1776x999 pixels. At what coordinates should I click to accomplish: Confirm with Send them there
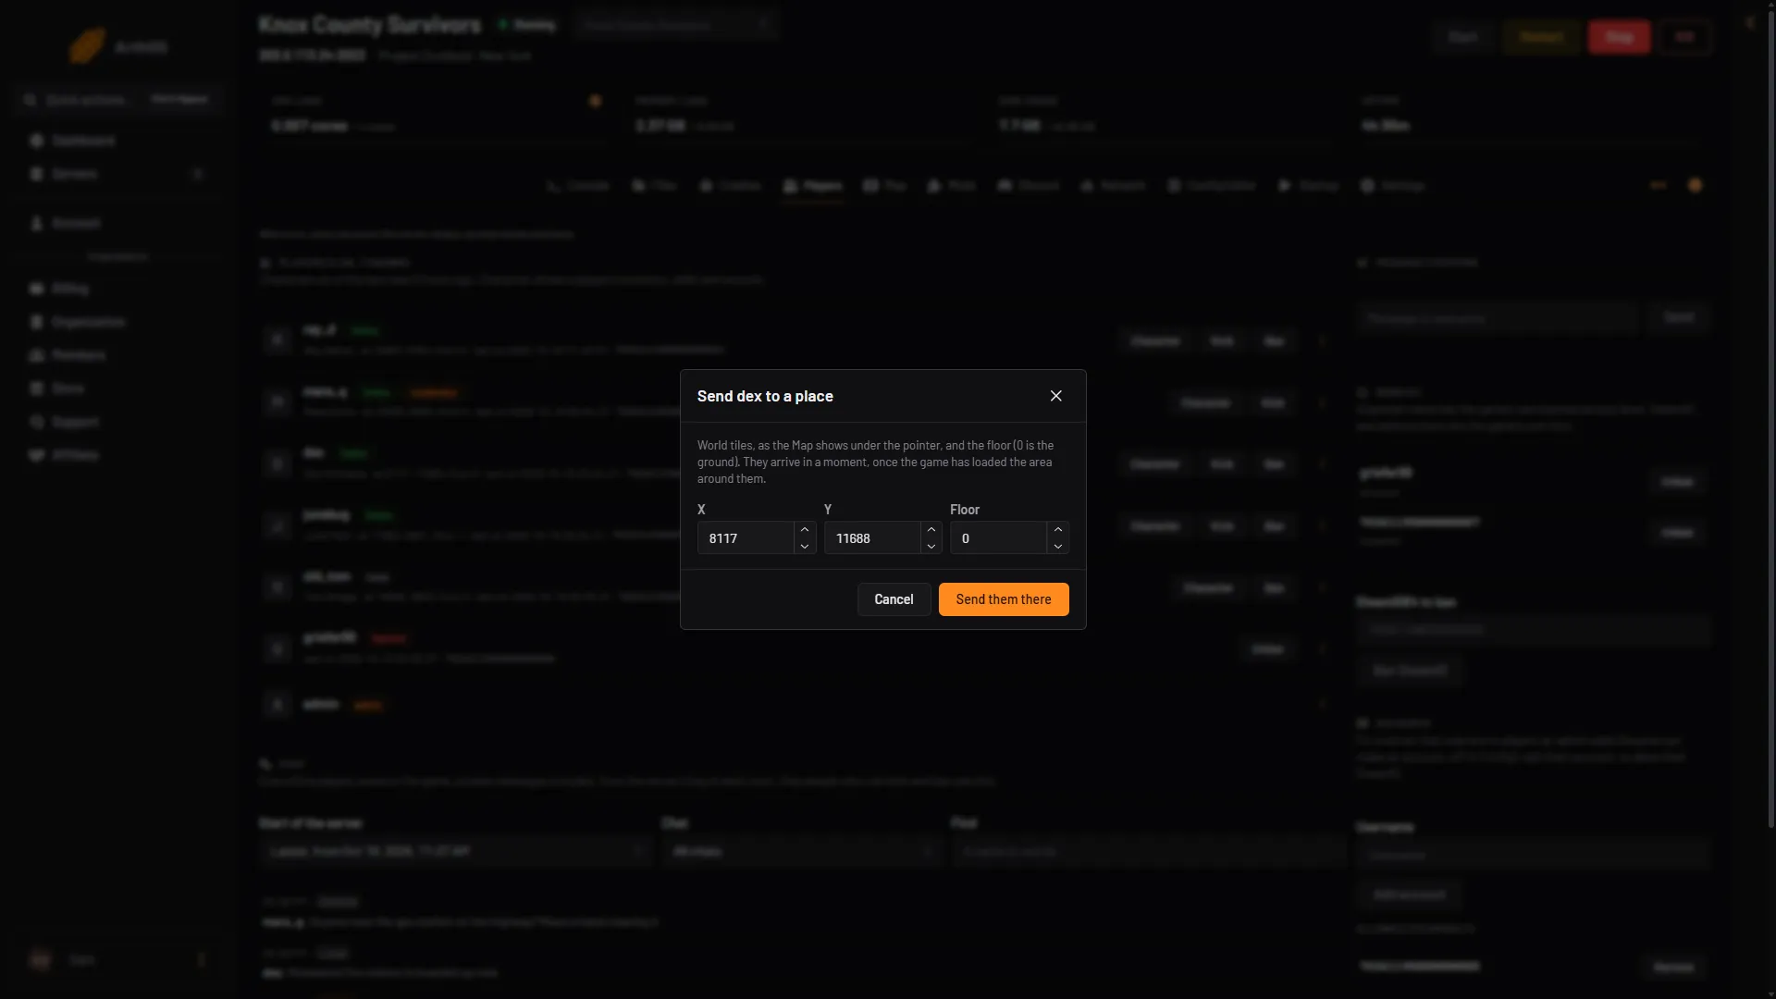click(1004, 599)
